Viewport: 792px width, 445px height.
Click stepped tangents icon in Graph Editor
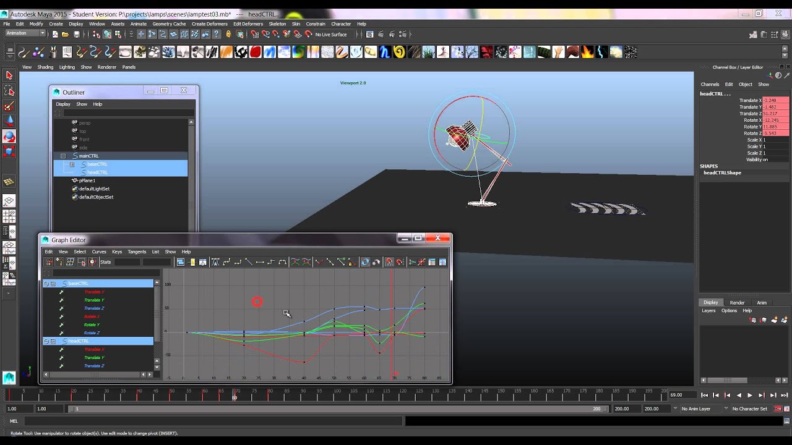click(271, 262)
